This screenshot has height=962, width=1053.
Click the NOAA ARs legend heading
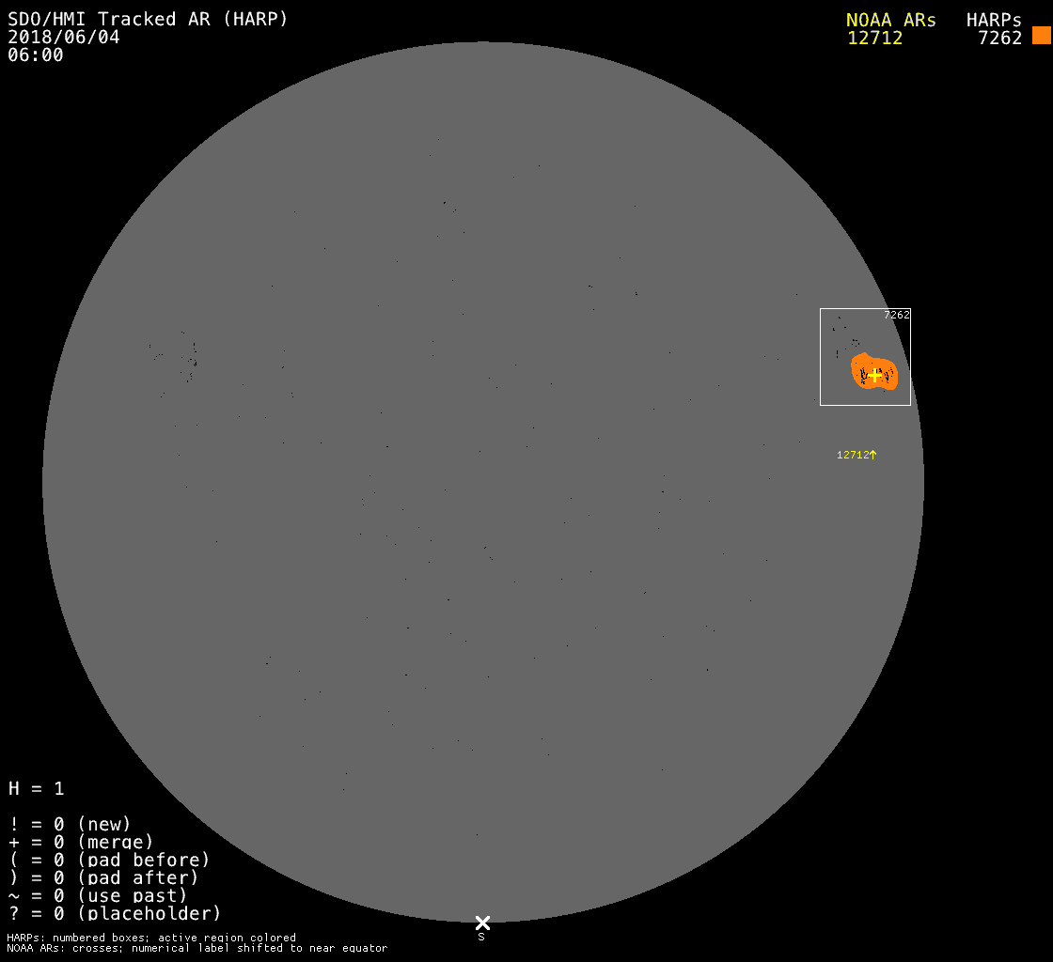(x=890, y=20)
